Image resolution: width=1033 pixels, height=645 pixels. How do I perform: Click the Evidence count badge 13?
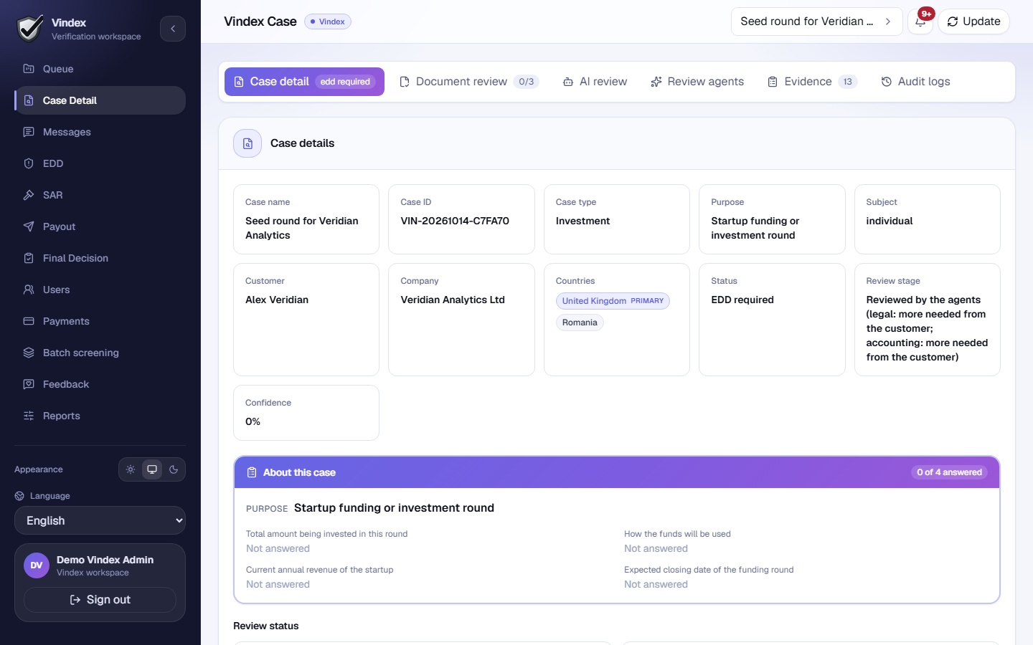847,82
